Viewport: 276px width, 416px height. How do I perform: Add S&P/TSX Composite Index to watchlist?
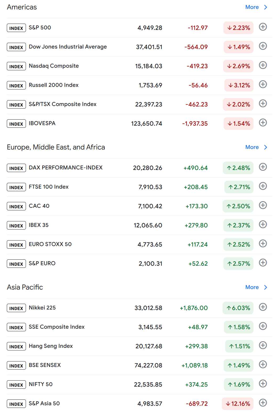pyautogui.click(x=263, y=103)
